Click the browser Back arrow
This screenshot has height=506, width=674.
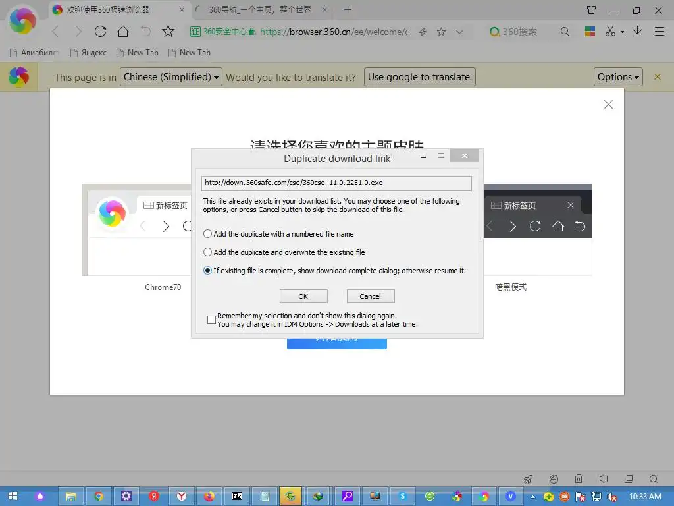(55, 32)
